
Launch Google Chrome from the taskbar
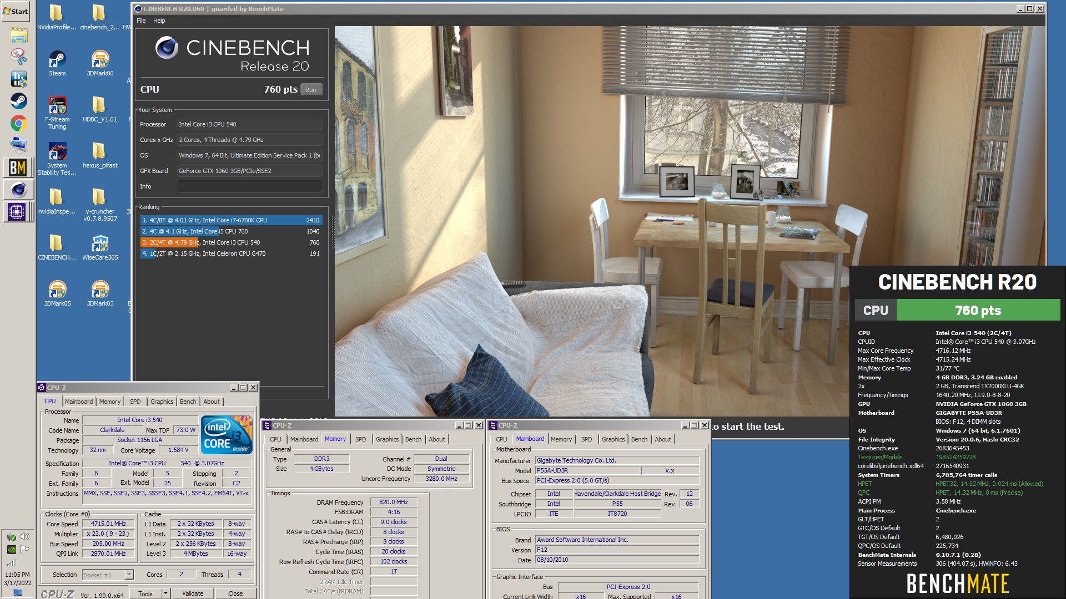18,123
